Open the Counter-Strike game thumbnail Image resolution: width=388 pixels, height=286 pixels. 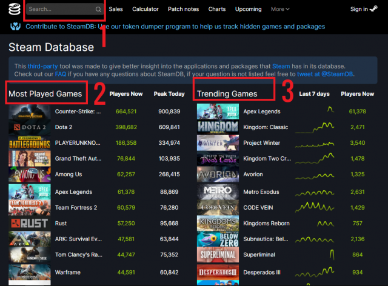click(29, 111)
